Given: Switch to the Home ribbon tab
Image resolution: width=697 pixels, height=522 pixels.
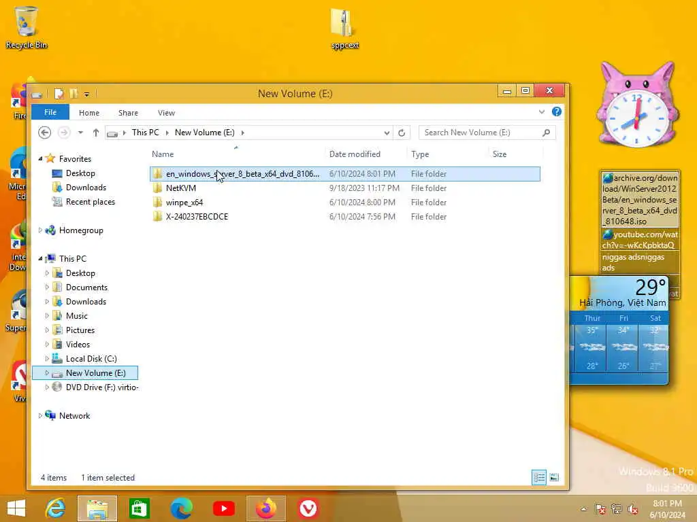Looking at the screenshot, I should tap(89, 113).
